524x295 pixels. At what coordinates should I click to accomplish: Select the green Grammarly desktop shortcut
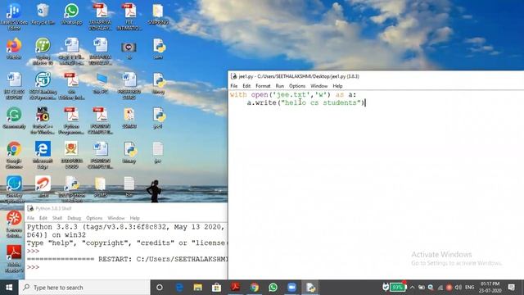pos(14,118)
